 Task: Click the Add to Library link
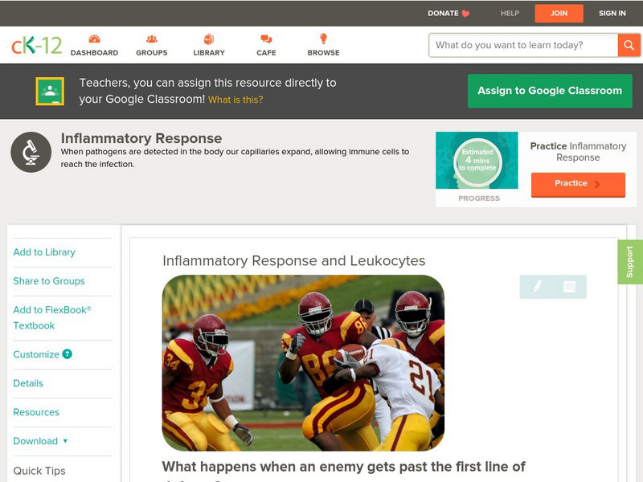pyautogui.click(x=44, y=252)
